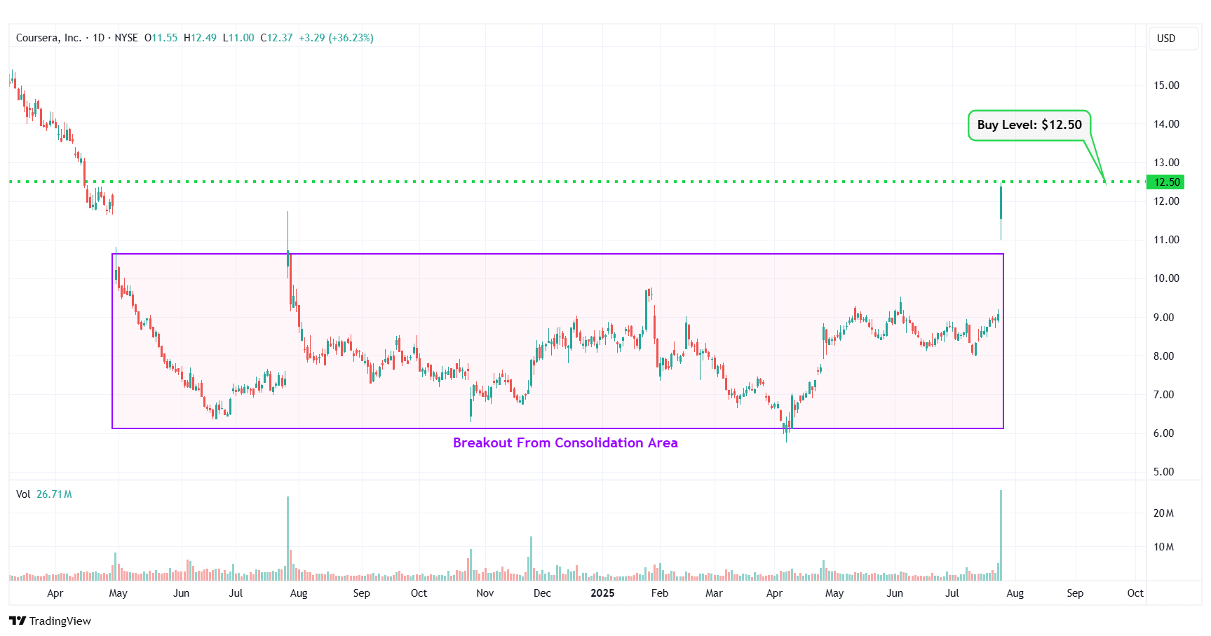This screenshot has height=636, width=1211.
Task: Click the May label after Apr 2024
Action: point(119,593)
